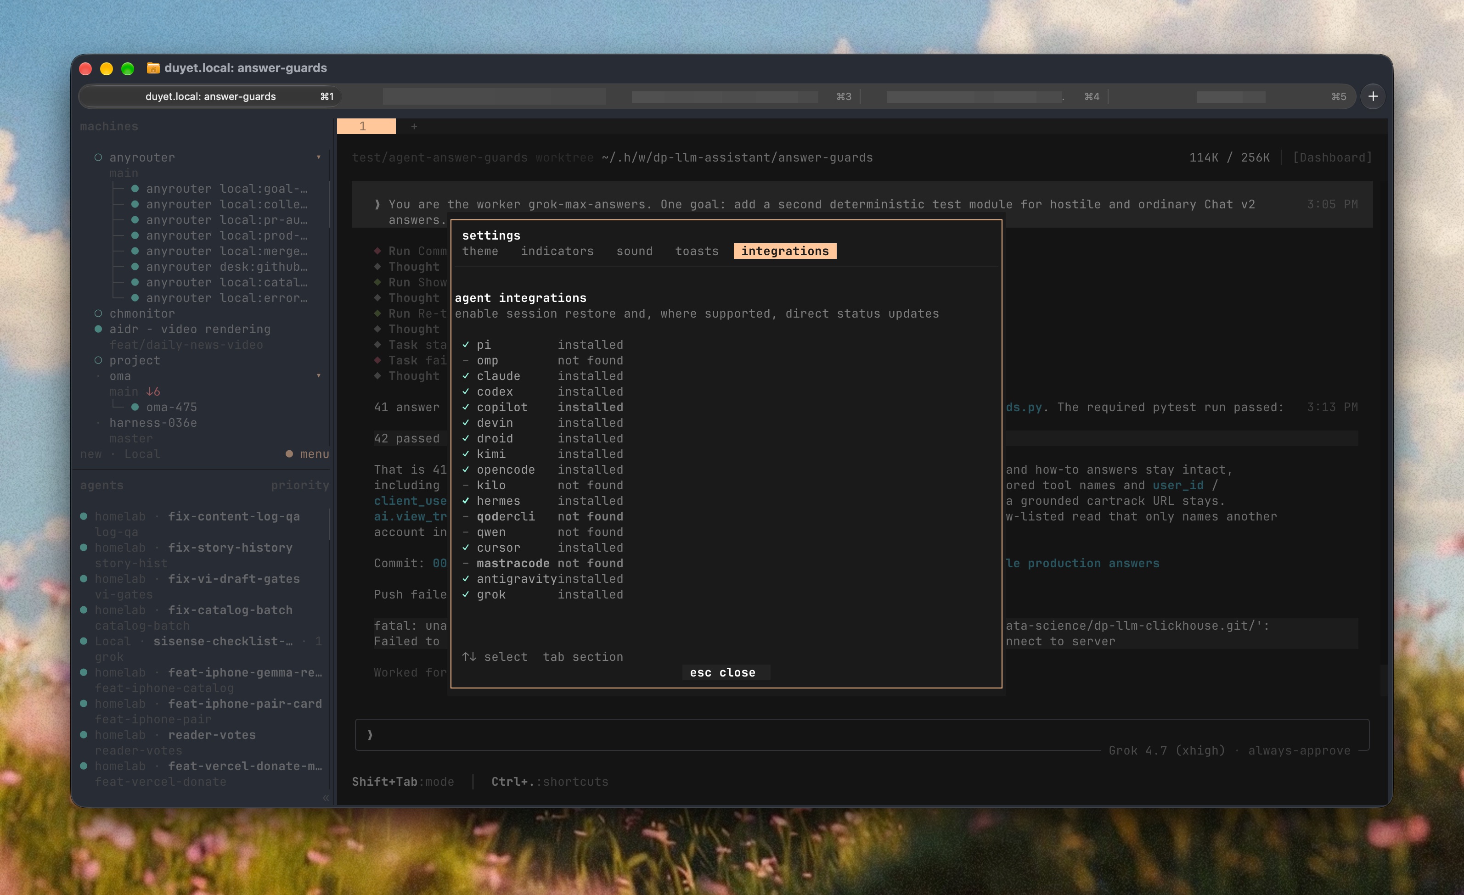Select pane tab 1
The height and width of the screenshot is (895, 1464).
click(x=366, y=126)
